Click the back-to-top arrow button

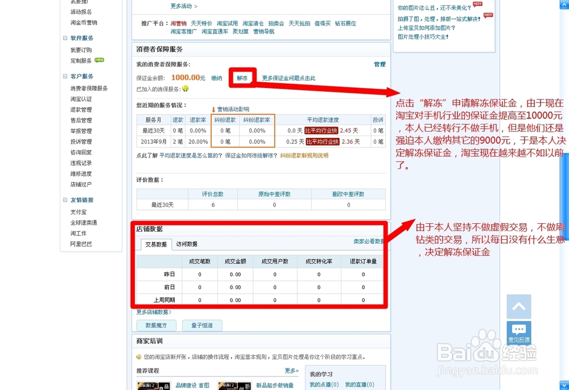pos(518,306)
